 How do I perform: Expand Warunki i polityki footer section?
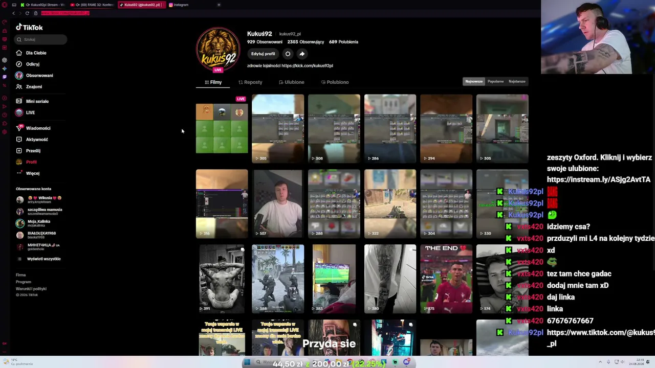[x=31, y=288]
